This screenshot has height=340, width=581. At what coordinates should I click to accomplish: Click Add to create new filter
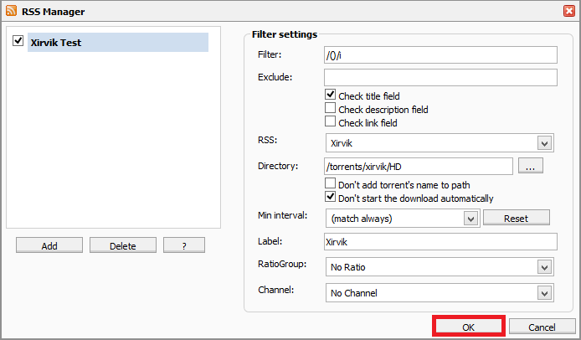coord(49,245)
